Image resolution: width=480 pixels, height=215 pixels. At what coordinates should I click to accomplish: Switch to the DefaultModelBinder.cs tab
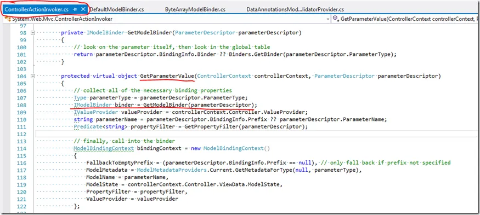(117, 9)
